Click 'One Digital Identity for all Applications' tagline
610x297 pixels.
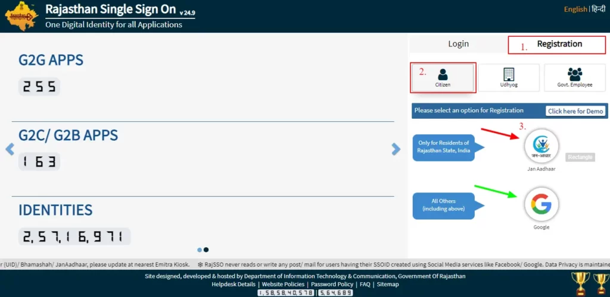point(114,25)
